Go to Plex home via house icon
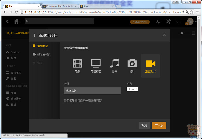The image size is (202, 139). pos(16,21)
